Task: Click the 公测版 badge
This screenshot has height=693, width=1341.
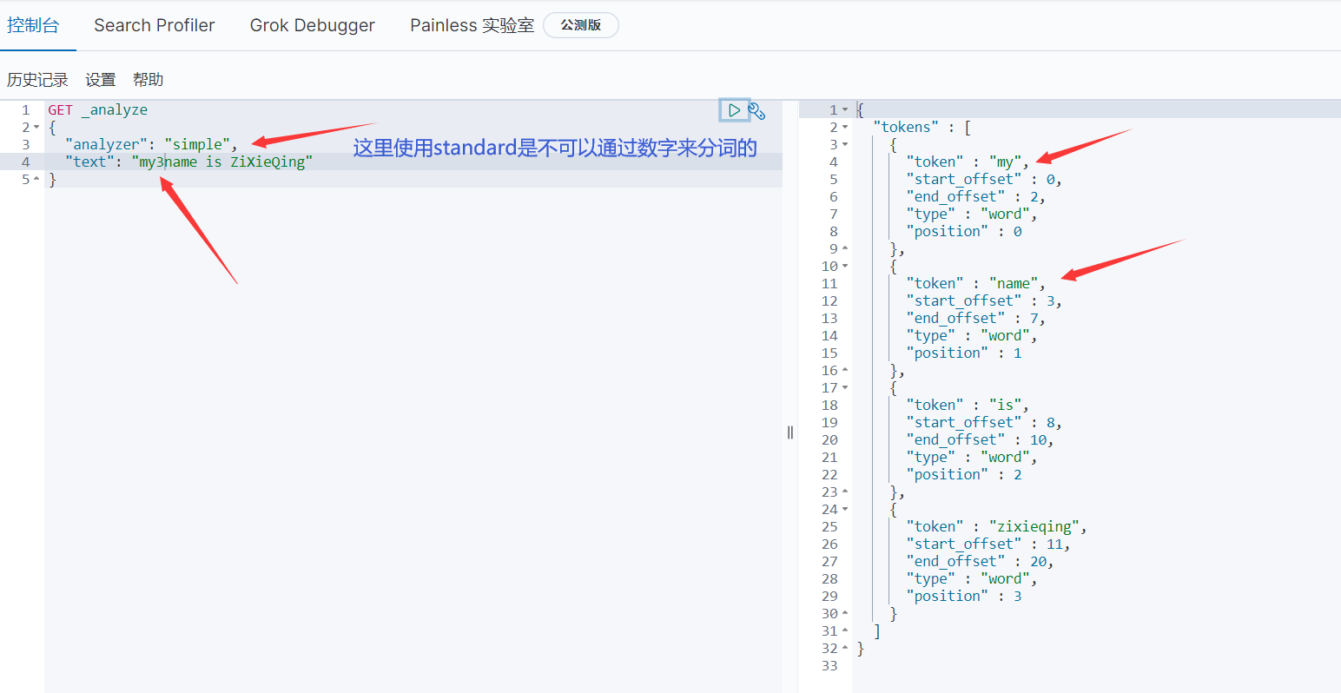Action: pyautogui.click(x=581, y=25)
